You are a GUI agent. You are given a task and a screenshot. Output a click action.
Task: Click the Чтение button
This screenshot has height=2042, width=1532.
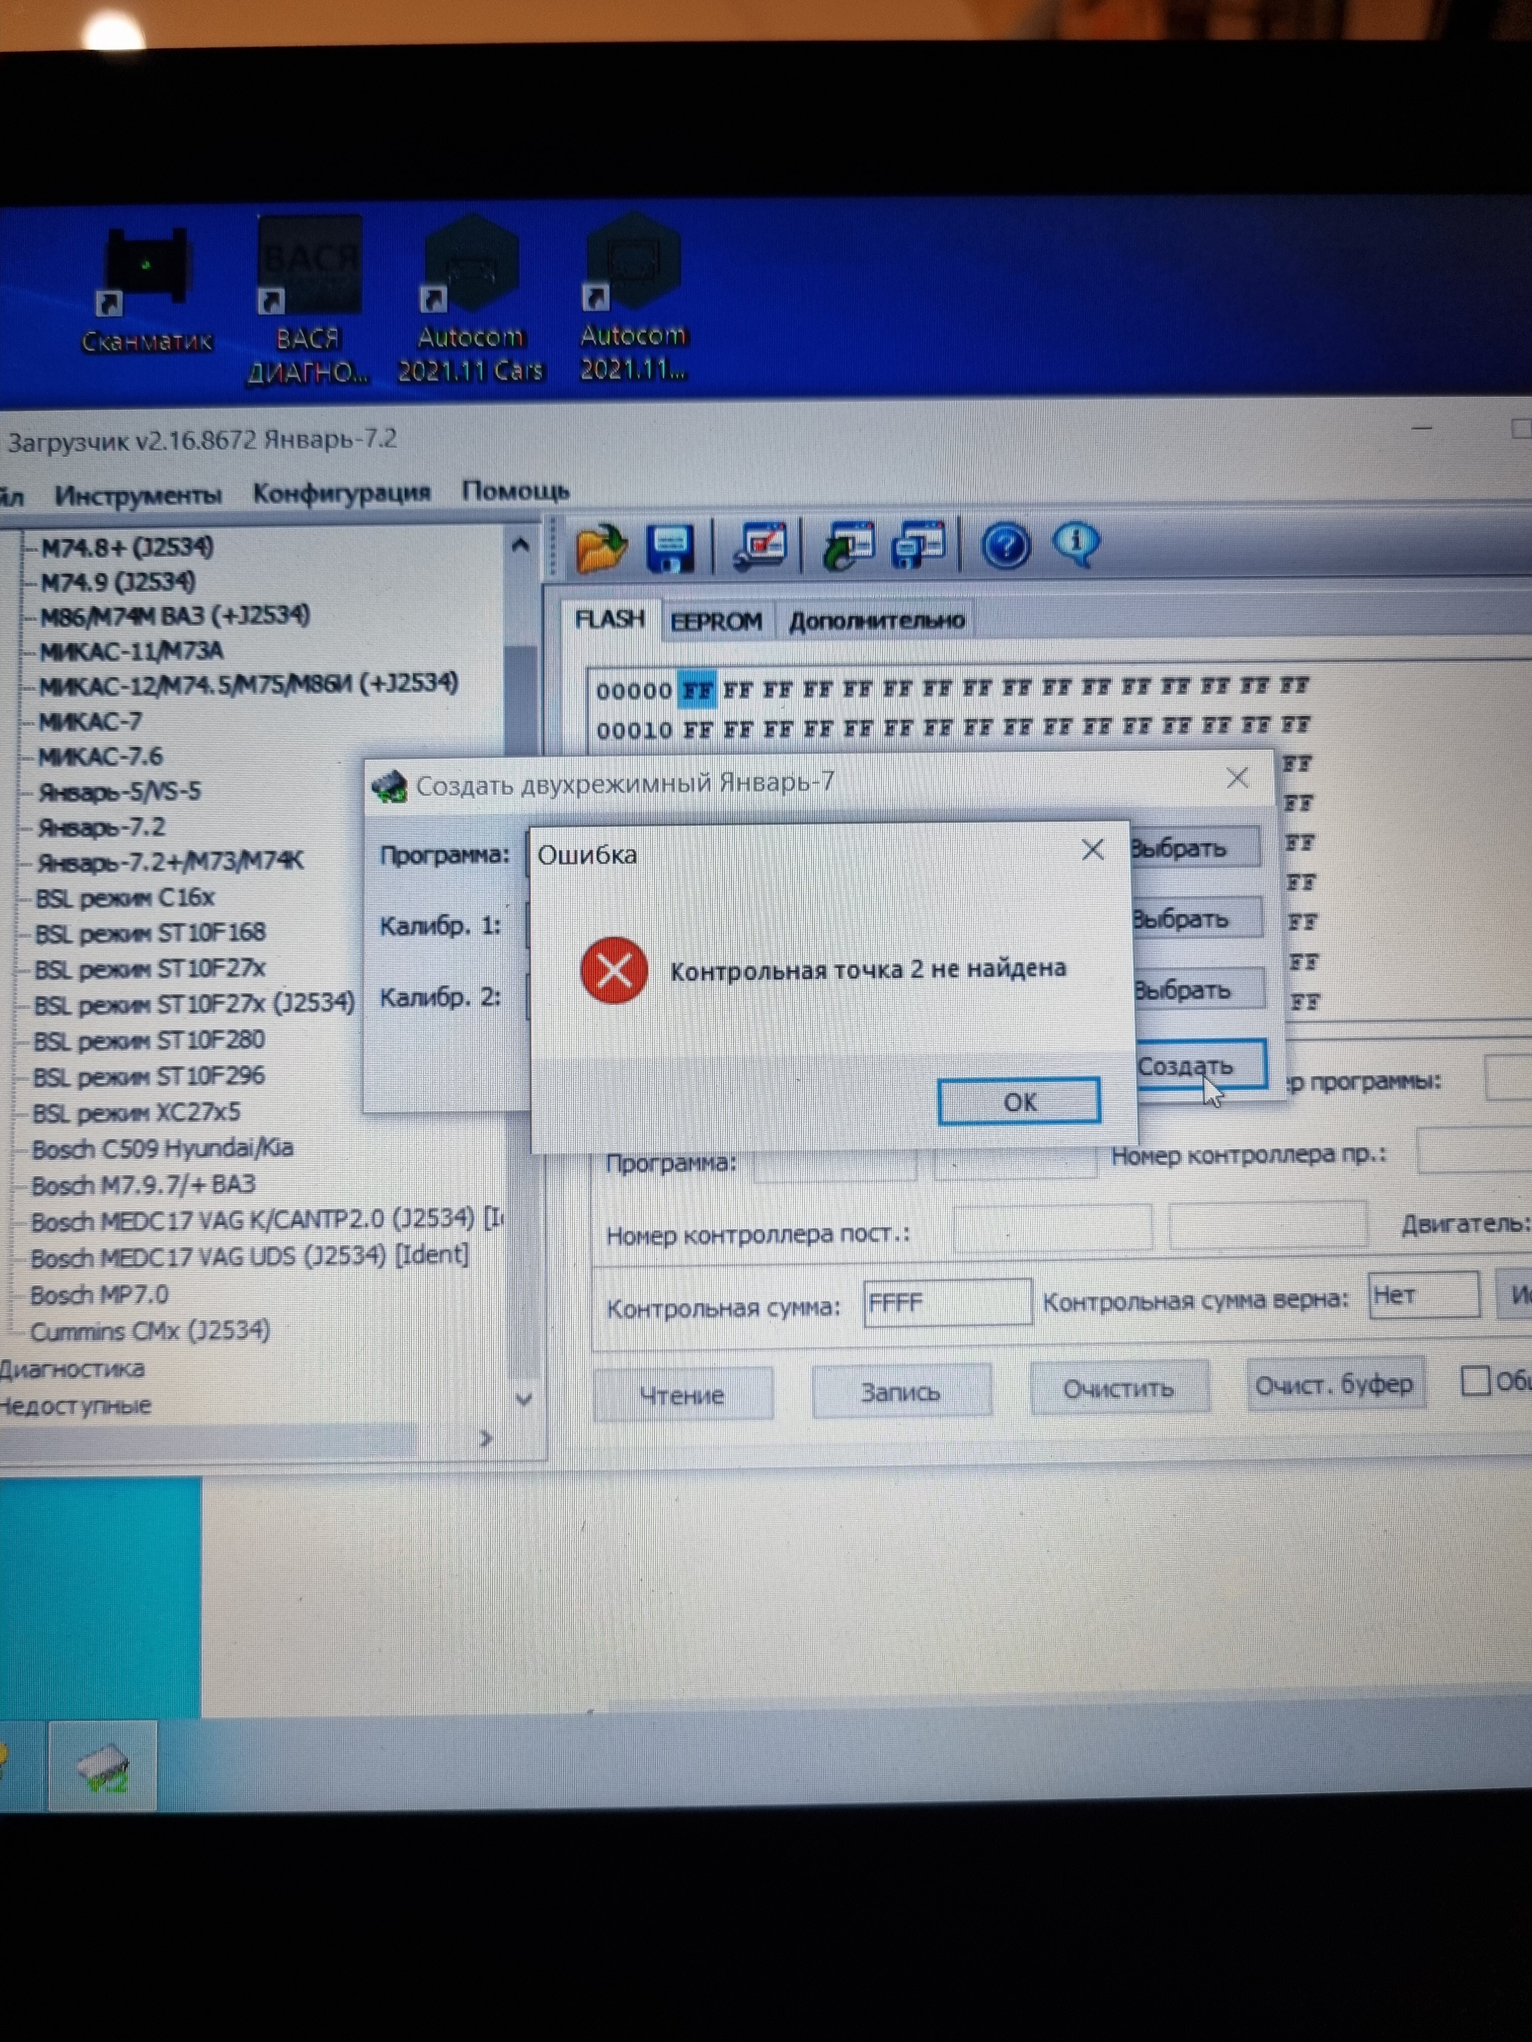coord(682,1394)
